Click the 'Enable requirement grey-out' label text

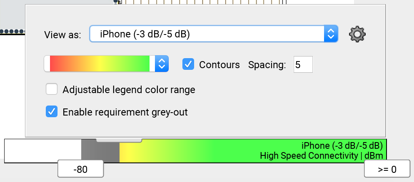tap(125, 112)
